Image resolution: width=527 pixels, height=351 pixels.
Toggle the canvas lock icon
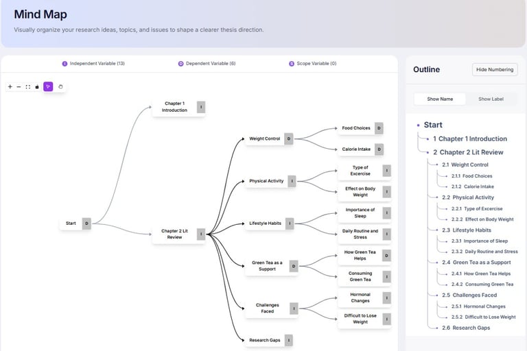pyautogui.click(x=37, y=87)
